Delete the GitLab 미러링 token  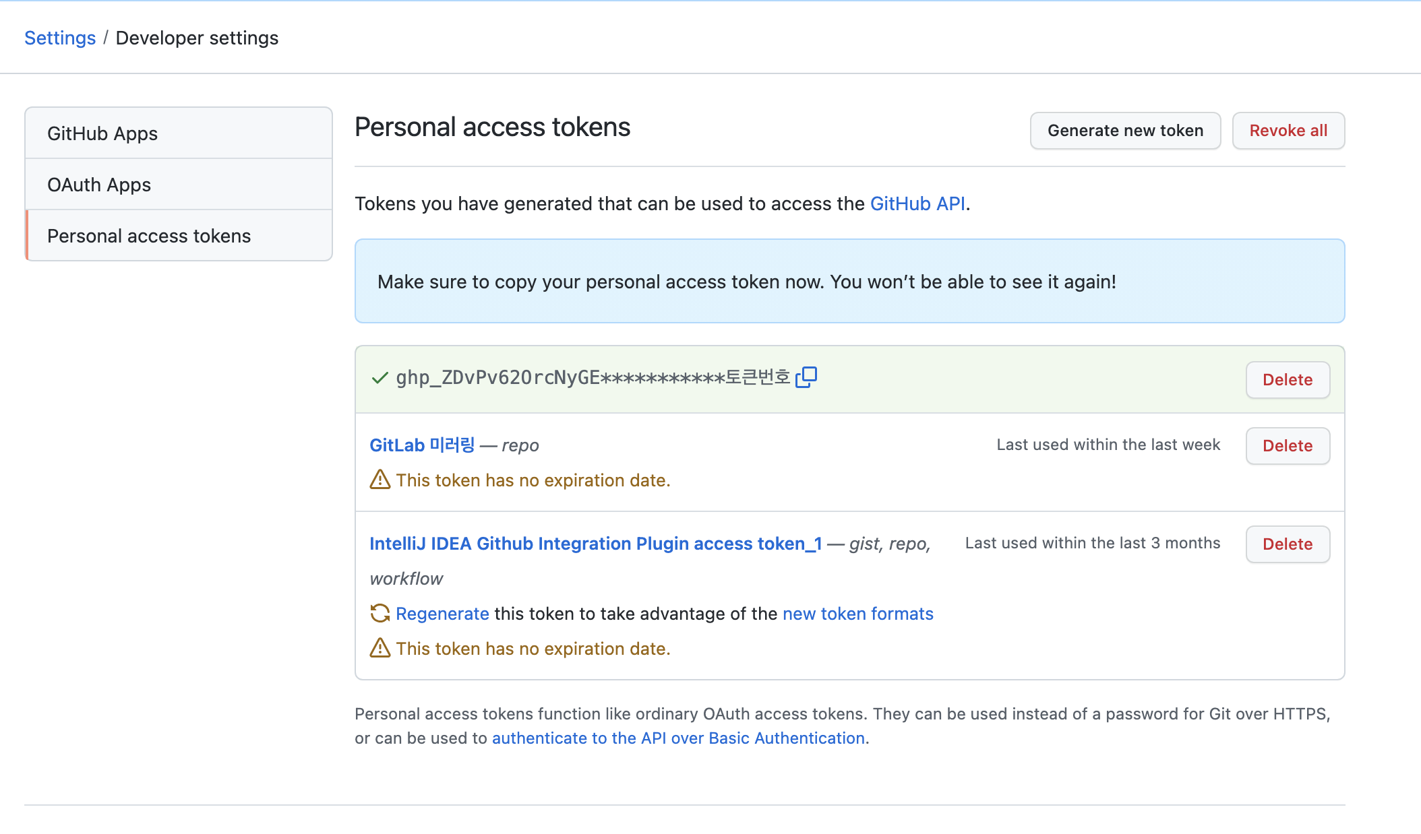(1287, 446)
